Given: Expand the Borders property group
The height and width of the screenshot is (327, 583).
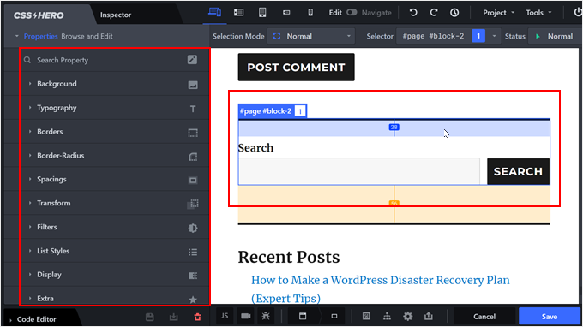Looking at the screenshot, I should (50, 132).
